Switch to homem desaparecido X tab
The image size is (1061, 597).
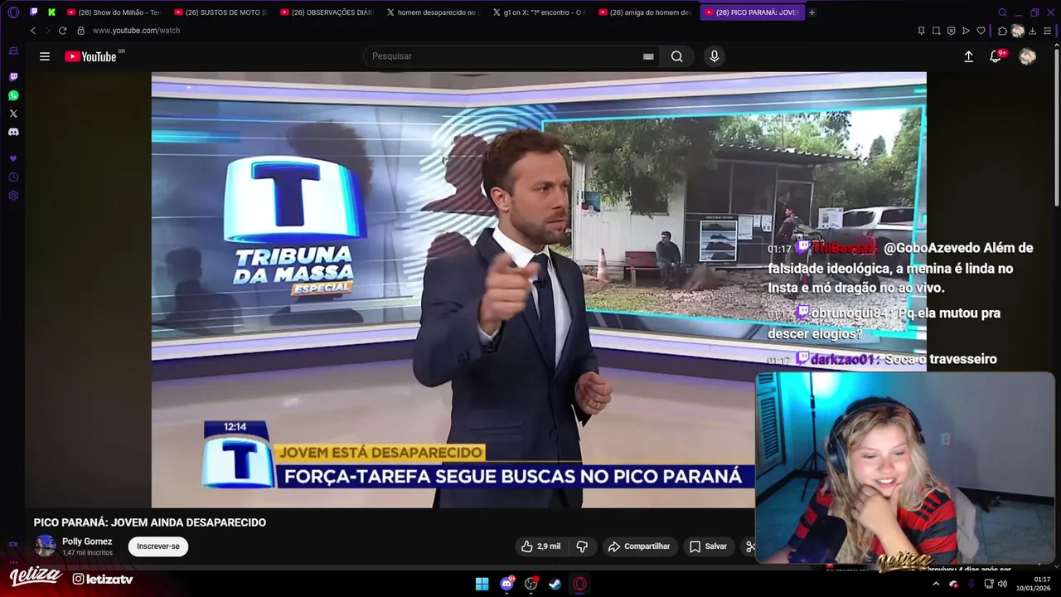pyautogui.click(x=434, y=12)
